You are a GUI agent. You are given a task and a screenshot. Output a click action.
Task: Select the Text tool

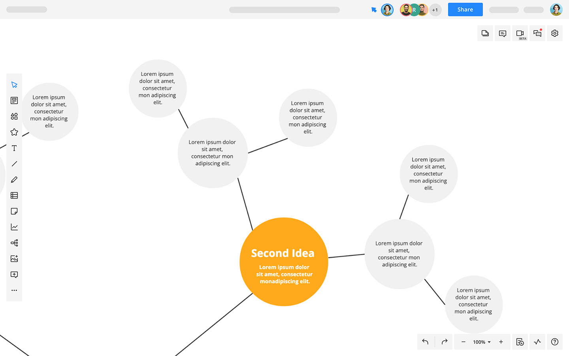tap(14, 148)
